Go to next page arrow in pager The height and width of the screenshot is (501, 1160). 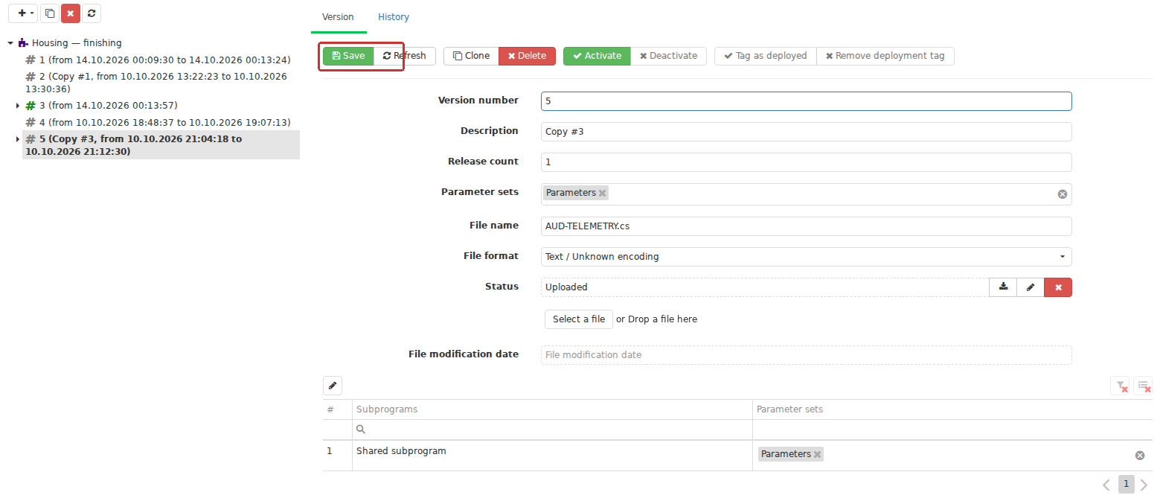1144,485
